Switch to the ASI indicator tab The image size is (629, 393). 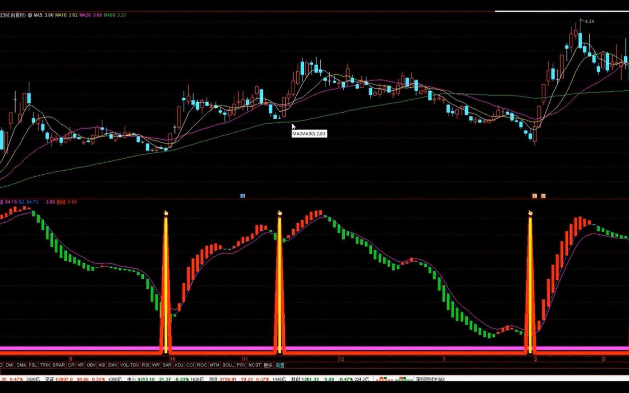tap(102, 365)
